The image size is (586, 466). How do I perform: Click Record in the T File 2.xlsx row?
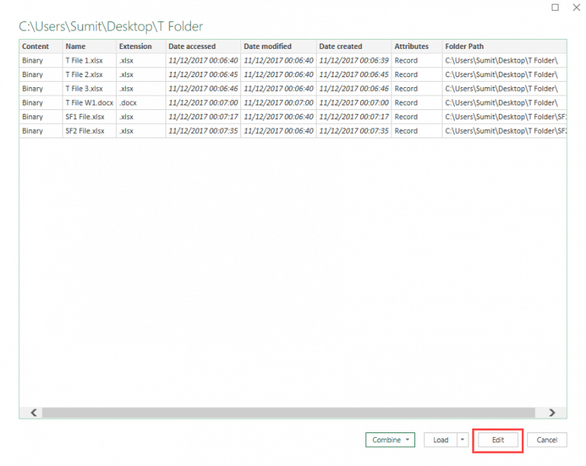tap(417, 75)
